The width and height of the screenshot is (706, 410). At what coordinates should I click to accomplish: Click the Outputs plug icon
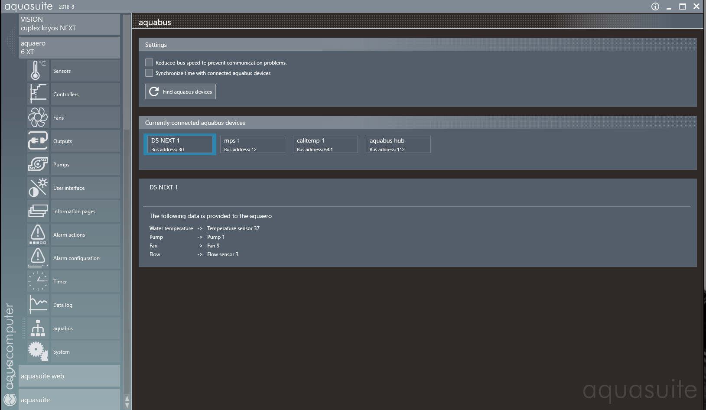(38, 141)
